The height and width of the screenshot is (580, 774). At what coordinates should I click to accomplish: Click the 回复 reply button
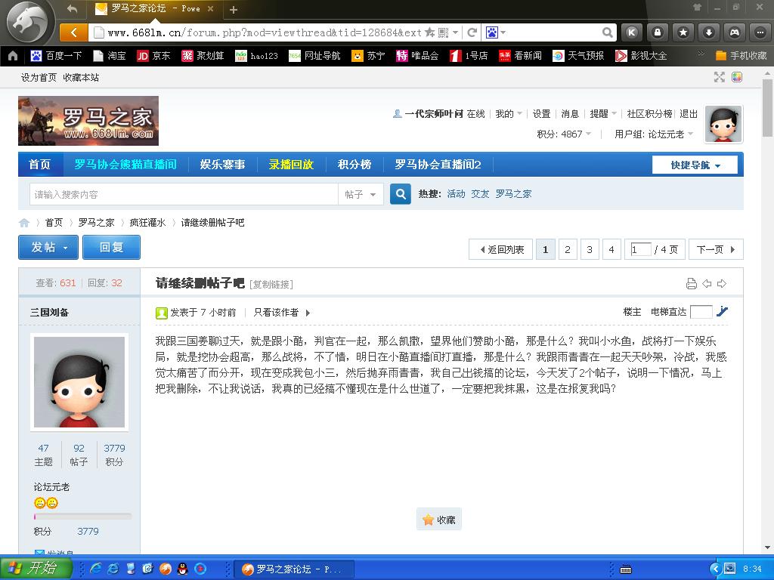[x=111, y=247]
